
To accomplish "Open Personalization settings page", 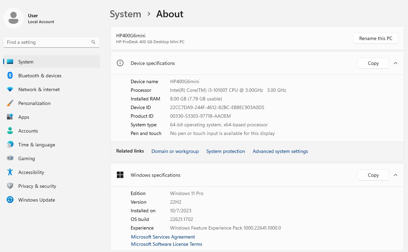I will pos(52,103).
